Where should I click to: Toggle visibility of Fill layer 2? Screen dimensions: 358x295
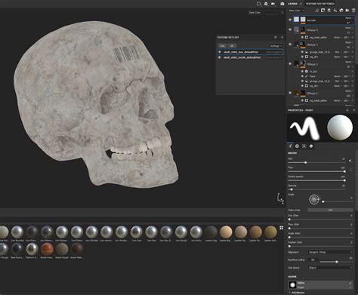(290, 63)
